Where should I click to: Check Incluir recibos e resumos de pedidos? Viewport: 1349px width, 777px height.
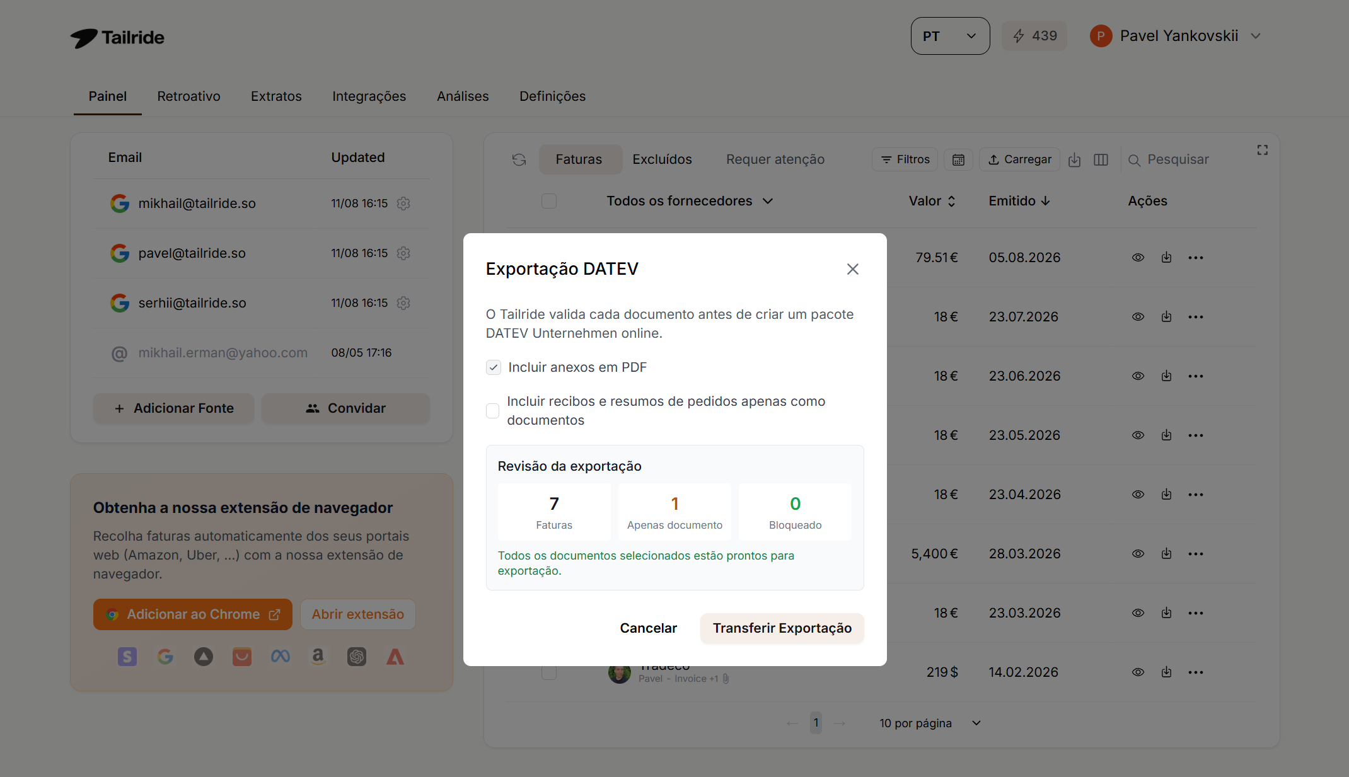(x=493, y=411)
